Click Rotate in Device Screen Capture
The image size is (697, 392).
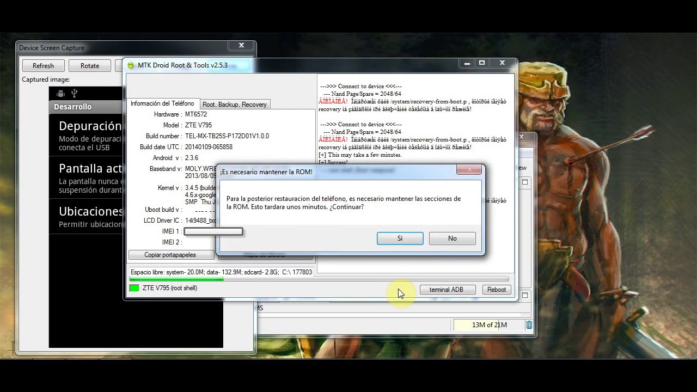(90, 65)
